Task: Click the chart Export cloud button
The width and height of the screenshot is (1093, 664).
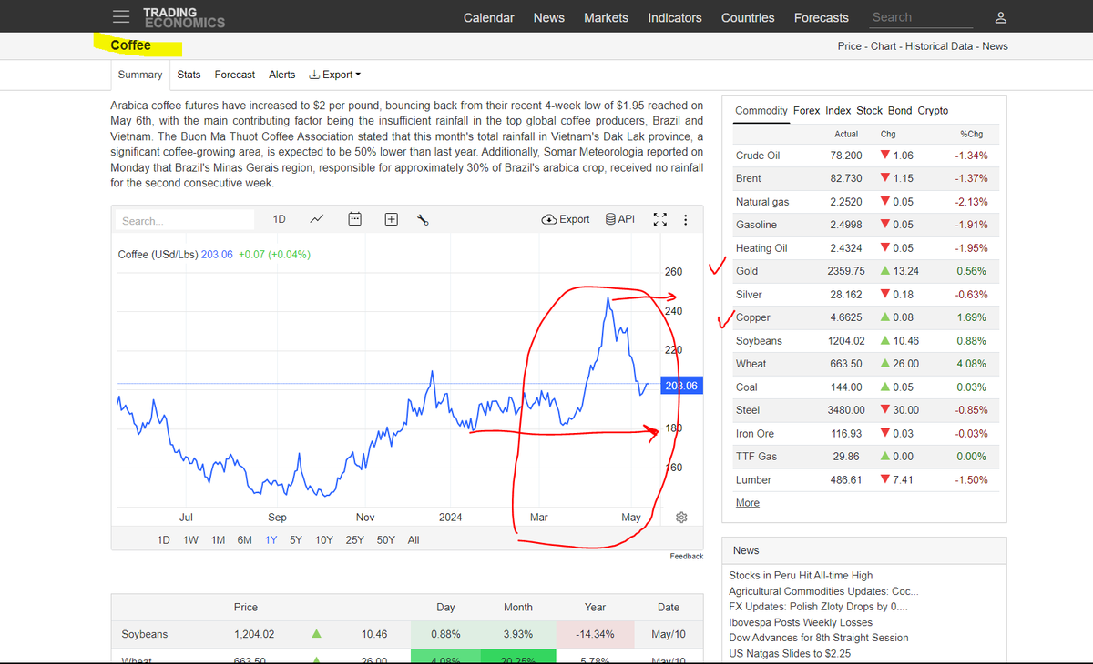Action: pos(566,219)
